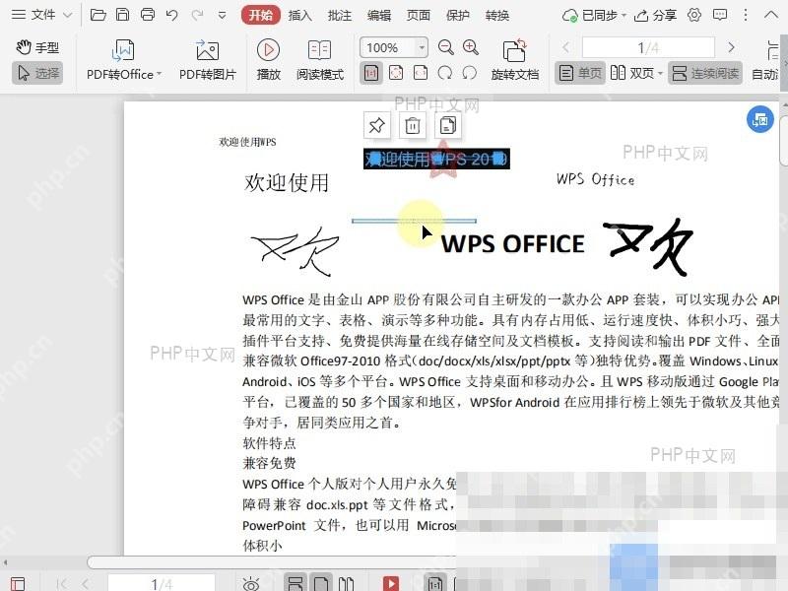This screenshot has height=591, width=788.
Task: Click PDF转Office conversion tool
Action: [124, 60]
